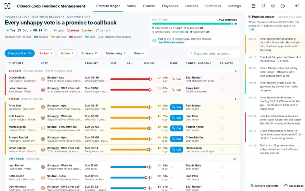This screenshot has width=305, height=191.
Task: Click the re-rated face in Rania Aziz's row
Action: coord(222,90)
